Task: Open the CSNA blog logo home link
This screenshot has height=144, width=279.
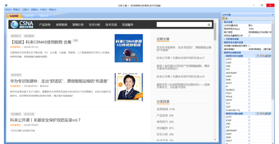Action: 22,25
